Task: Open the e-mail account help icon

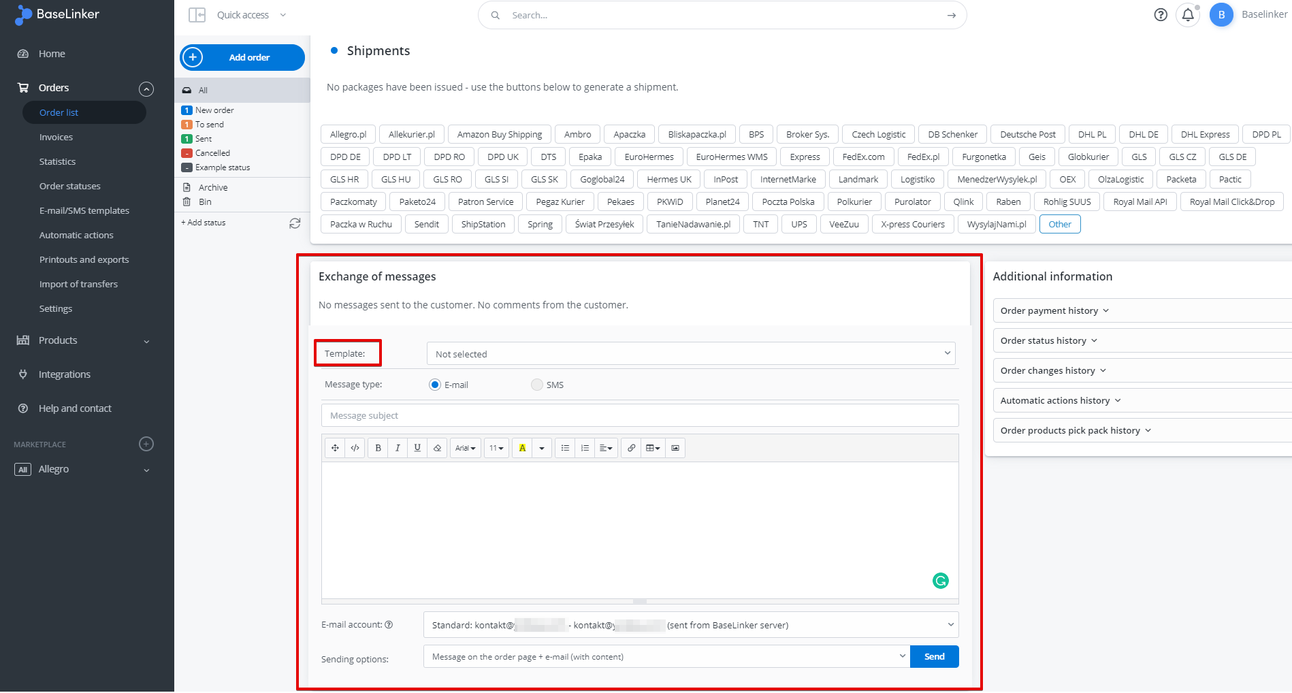Action: coord(389,625)
